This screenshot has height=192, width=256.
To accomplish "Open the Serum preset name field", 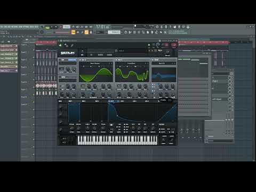I will click(x=131, y=51).
